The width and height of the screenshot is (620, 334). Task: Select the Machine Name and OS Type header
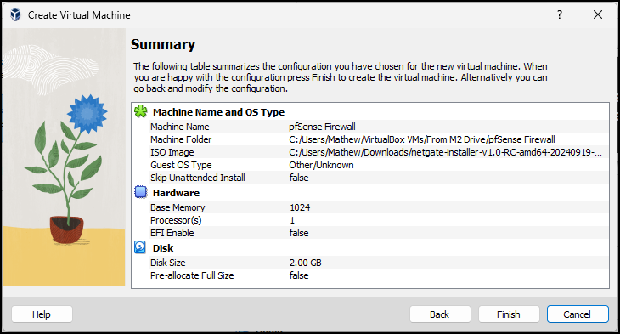218,112
